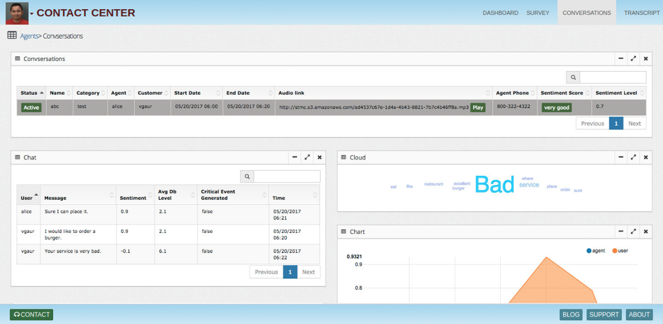Close the Cloud panel
This screenshot has width=663, height=324.
tap(646, 157)
